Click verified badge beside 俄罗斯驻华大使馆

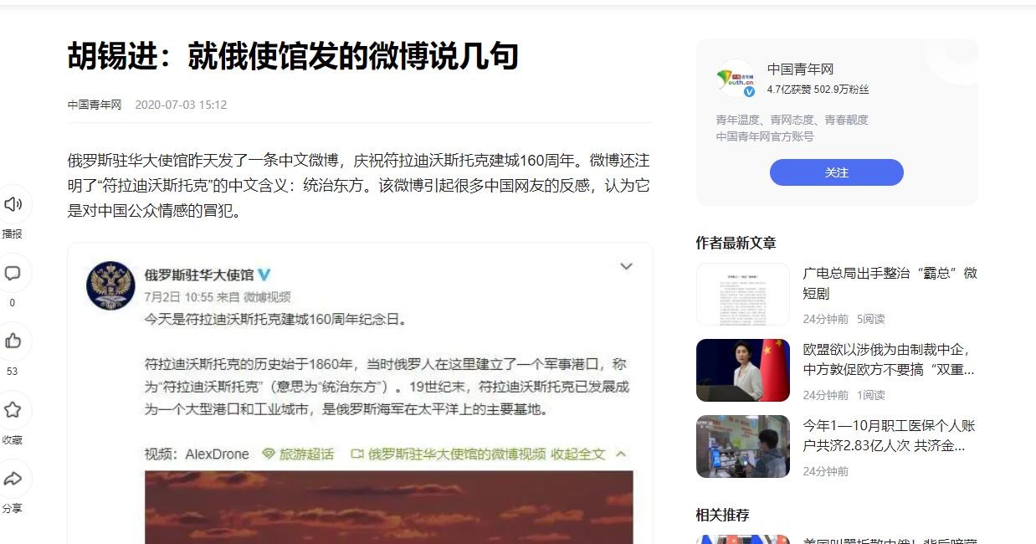coord(264,275)
